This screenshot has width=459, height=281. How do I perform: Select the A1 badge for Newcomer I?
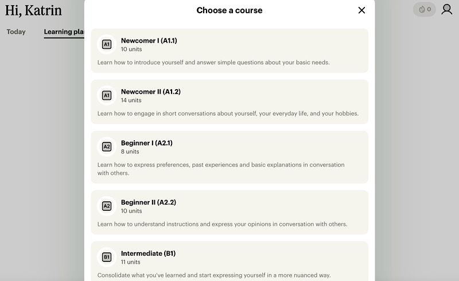point(107,44)
